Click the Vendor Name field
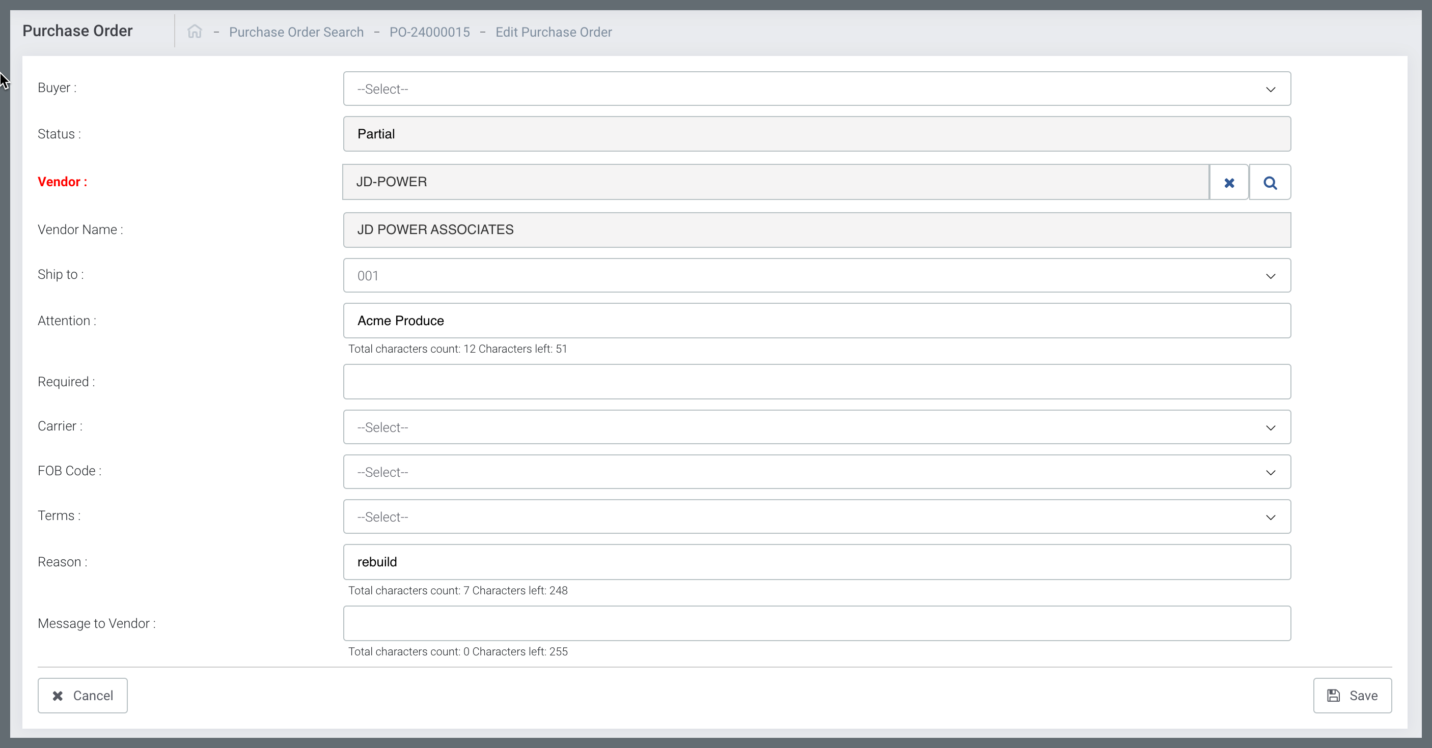Image resolution: width=1432 pixels, height=748 pixels. (x=817, y=230)
